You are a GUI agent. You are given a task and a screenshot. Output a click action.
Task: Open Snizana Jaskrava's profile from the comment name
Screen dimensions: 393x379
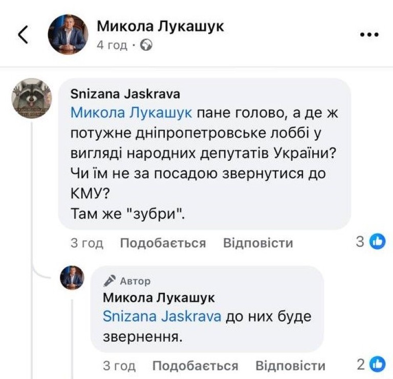coord(125,94)
